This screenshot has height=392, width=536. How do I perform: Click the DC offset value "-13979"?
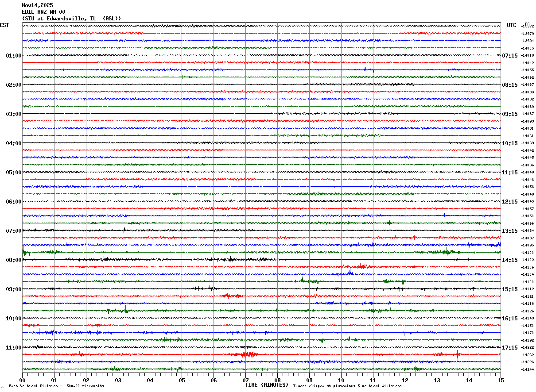click(527, 34)
